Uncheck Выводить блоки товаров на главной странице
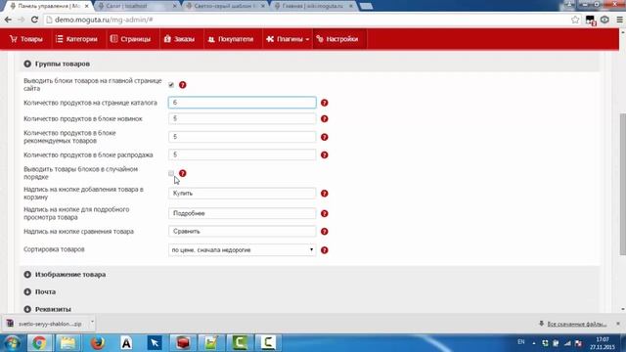Viewport: 626px width, 352px height. [x=171, y=85]
